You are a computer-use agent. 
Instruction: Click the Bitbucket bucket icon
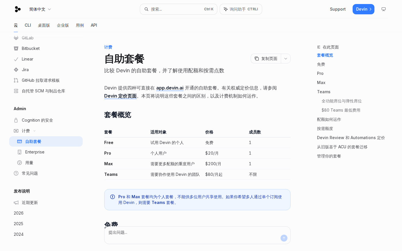point(16,48)
